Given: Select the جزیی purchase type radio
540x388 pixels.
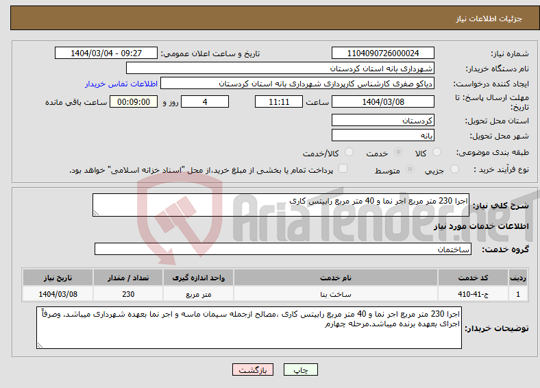Looking at the screenshot, I should coord(454,169).
